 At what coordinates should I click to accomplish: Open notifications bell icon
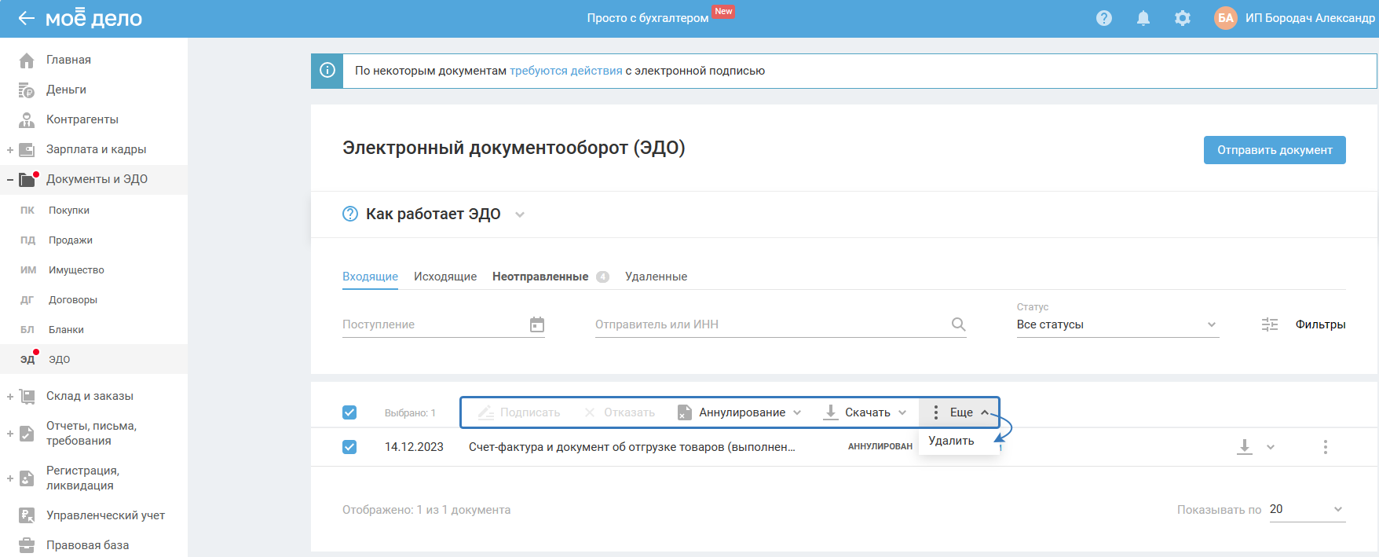(1143, 18)
